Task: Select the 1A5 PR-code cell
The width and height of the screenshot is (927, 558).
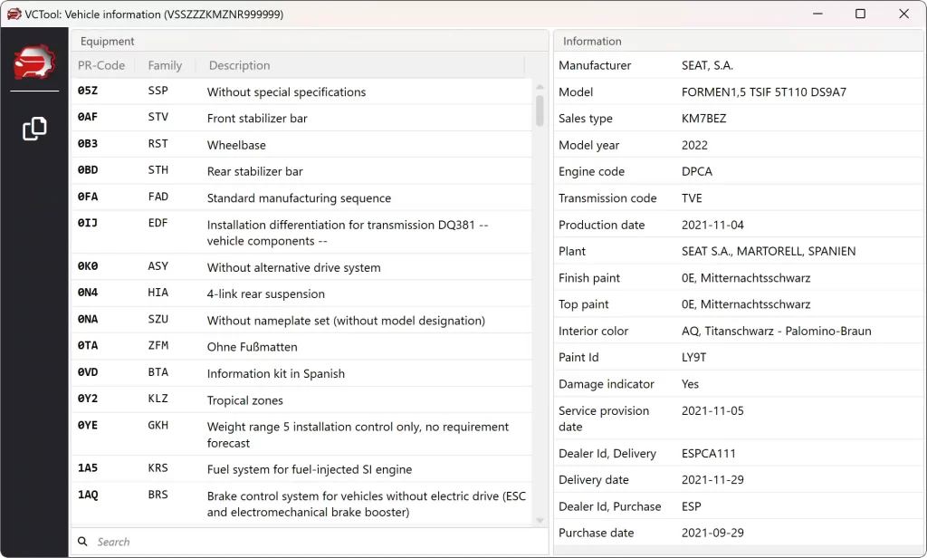Action: [x=88, y=468]
